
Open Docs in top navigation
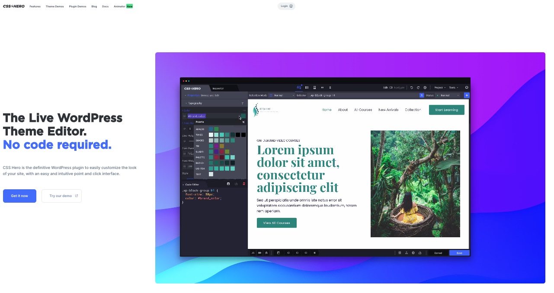click(x=106, y=6)
